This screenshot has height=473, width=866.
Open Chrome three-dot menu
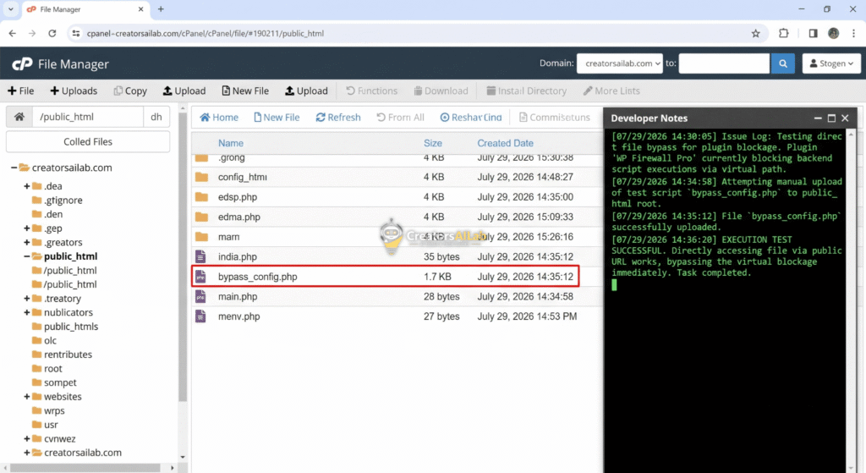pyautogui.click(x=854, y=33)
